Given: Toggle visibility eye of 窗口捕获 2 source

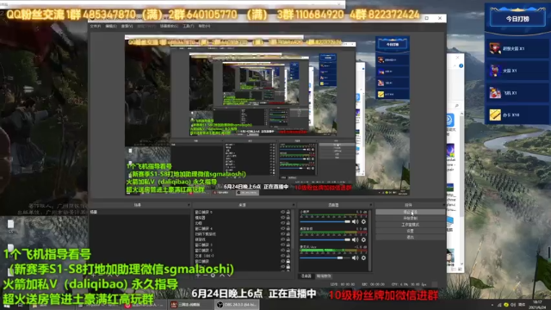Looking at the screenshot, I should point(282,251).
